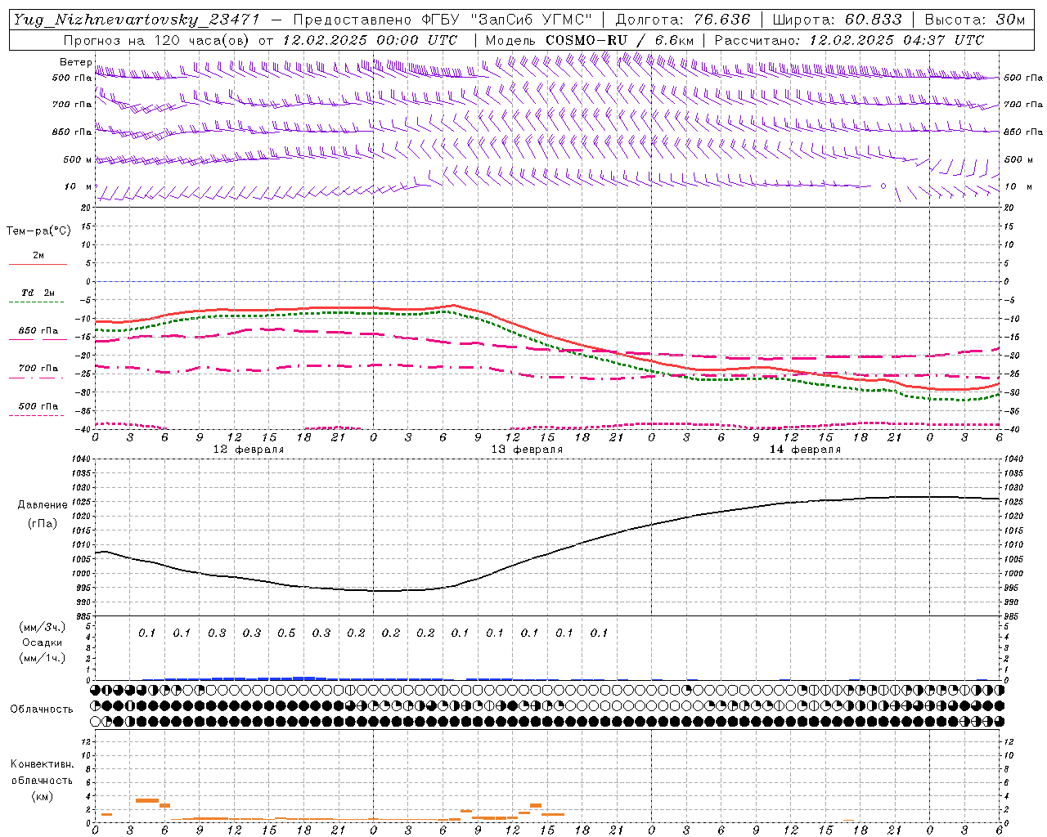
Task: Click the 1040 tick on left pressure axis
Action: click(x=80, y=459)
